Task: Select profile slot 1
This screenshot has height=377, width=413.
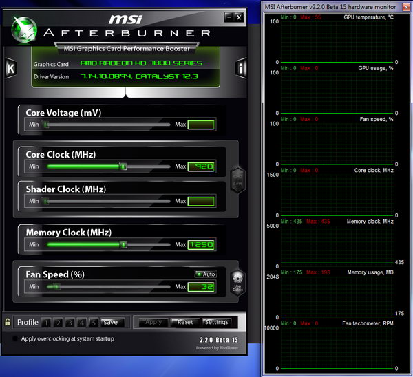Action: click(x=46, y=323)
